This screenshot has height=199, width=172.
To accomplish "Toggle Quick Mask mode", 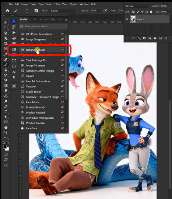I will coord(6,154).
